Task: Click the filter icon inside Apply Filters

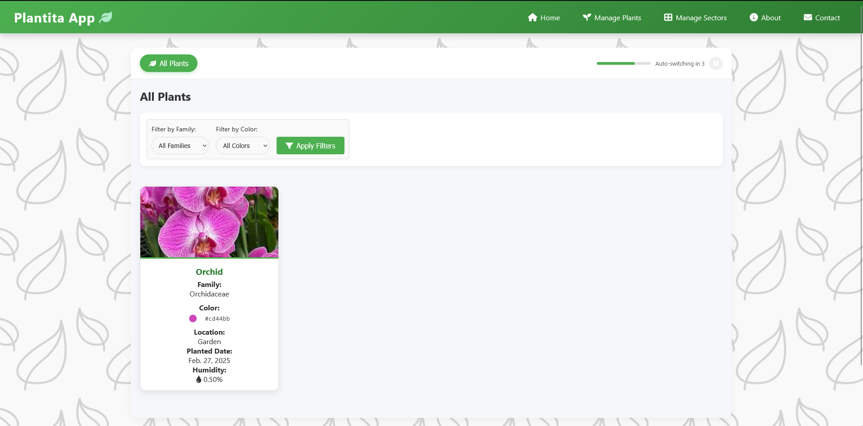Action: tap(289, 146)
